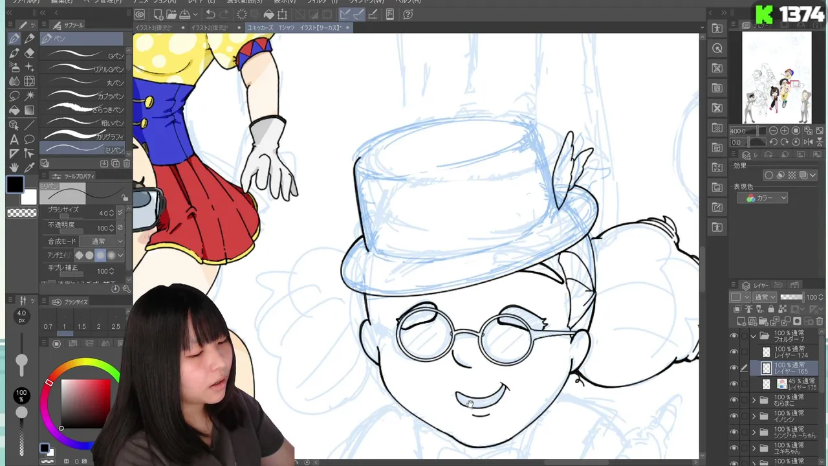
Task: Select the Figure line tool
Action: coord(29,125)
